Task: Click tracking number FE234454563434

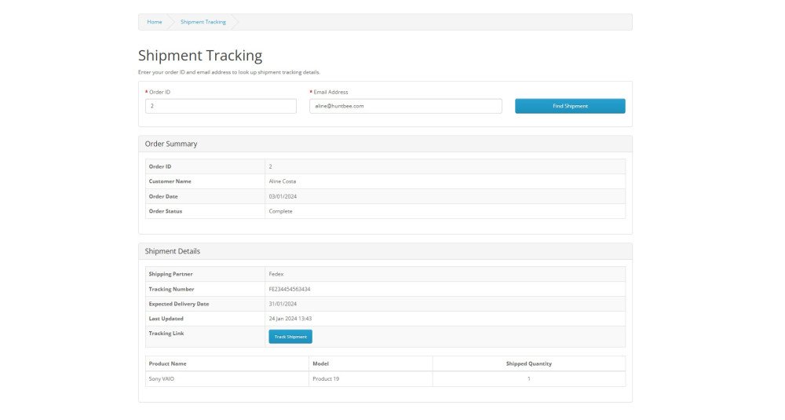Action: click(x=295, y=289)
